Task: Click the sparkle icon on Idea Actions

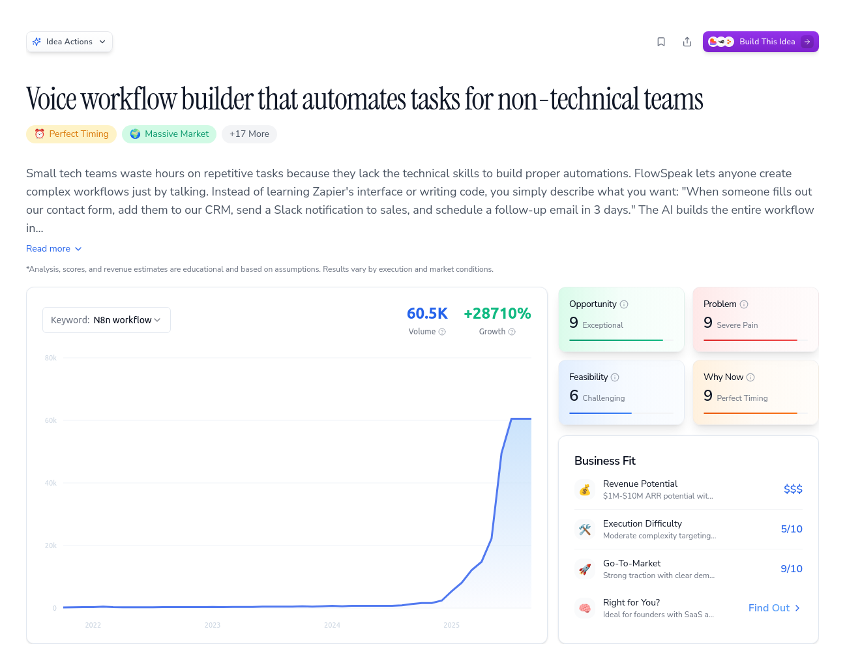Action: [x=37, y=41]
